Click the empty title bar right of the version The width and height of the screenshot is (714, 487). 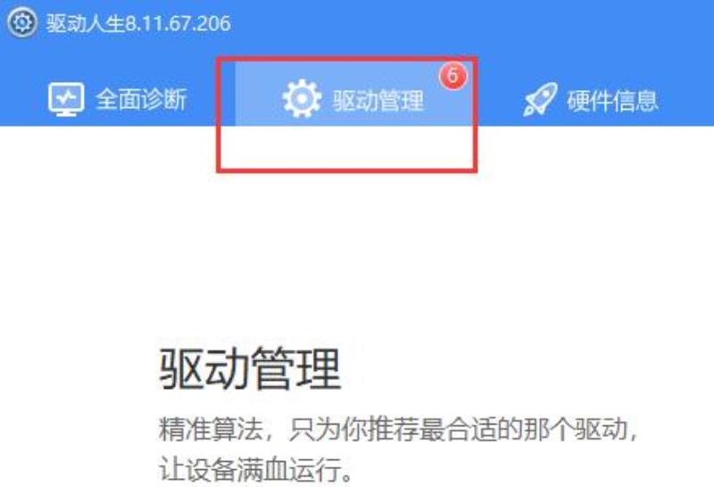[x=471, y=24]
